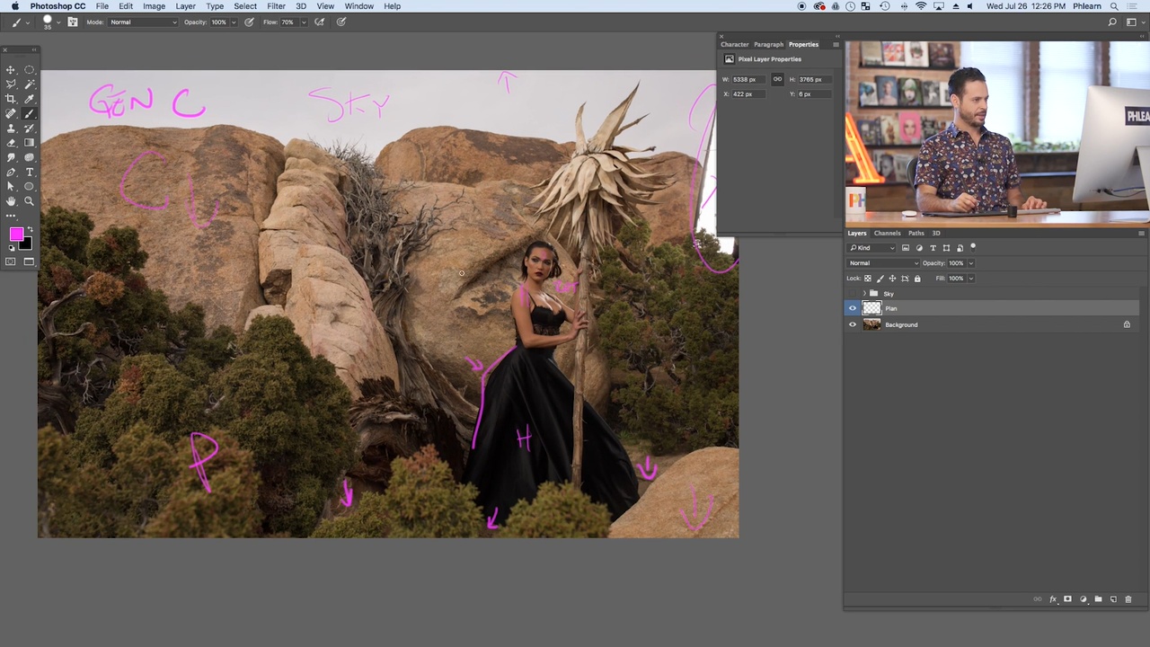Open the Brush Settings panel icon

(x=73, y=22)
